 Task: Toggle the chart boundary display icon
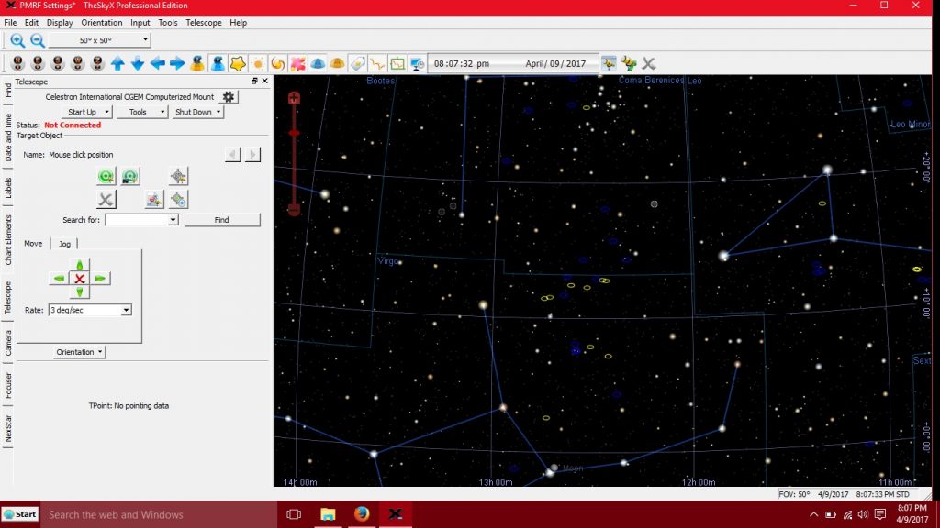pyautogui.click(x=397, y=62)
